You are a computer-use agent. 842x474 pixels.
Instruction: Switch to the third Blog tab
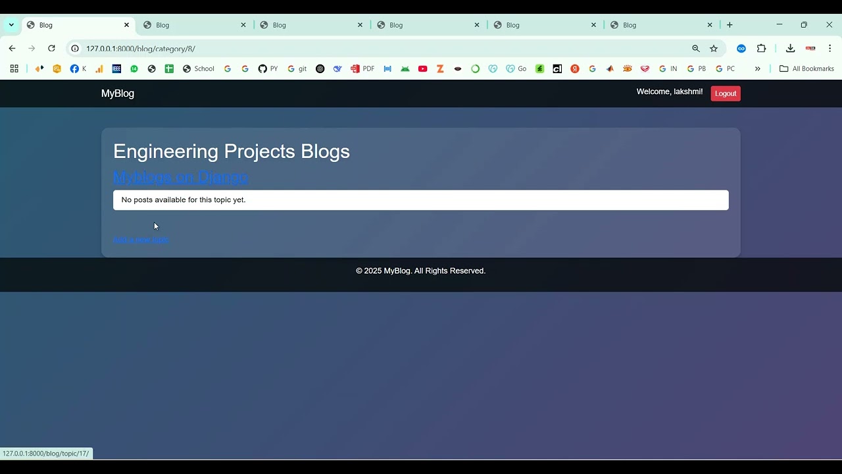coord(311,25)
